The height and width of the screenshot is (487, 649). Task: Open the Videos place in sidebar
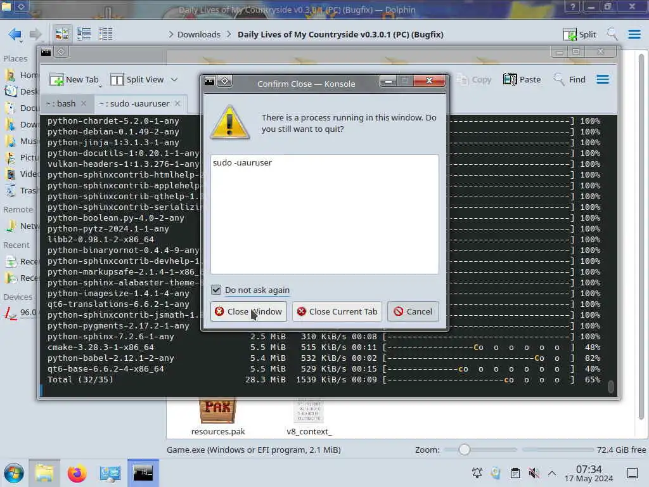point(21,174)
